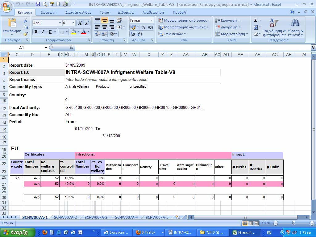This screenshot has height=237, width=316.
Task: Open YLIKO GI... folder taskbar button
Action: [x=213, y=232]
